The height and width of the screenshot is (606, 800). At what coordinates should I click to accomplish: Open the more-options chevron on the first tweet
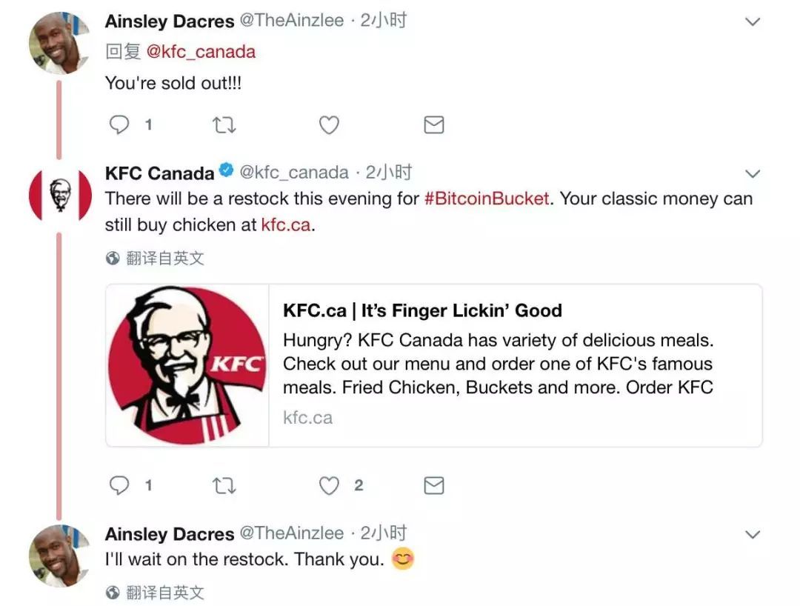coord(752,21)
